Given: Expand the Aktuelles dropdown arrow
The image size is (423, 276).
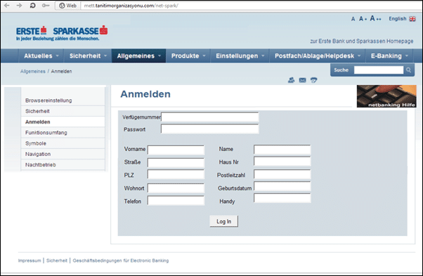Looking at the screenshot, I should [57, 55].
